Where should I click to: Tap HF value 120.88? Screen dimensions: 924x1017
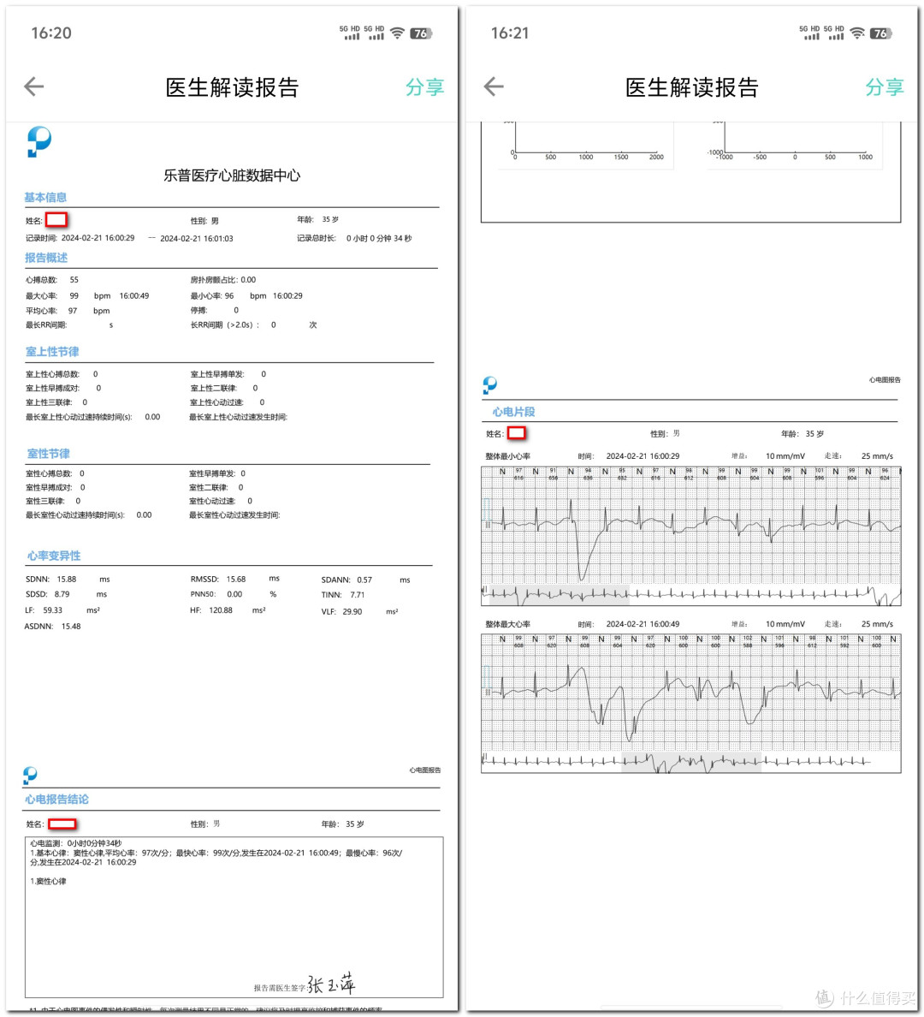221,610
